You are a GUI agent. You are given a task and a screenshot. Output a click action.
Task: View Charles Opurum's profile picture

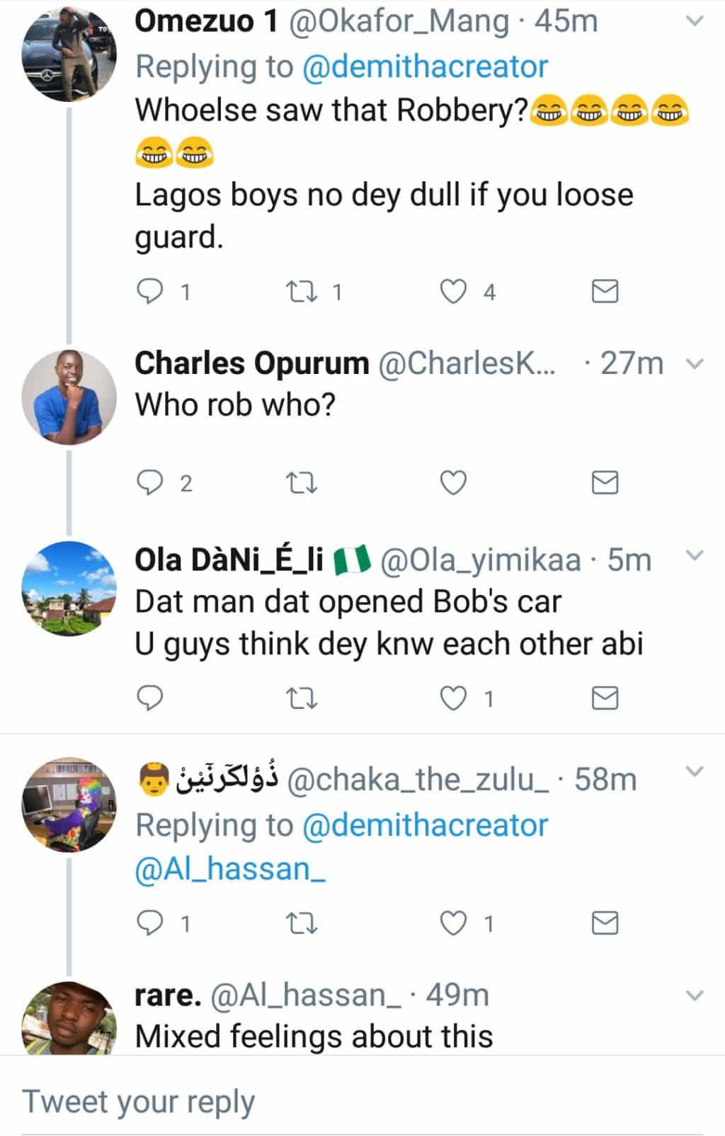pos(69,397)
